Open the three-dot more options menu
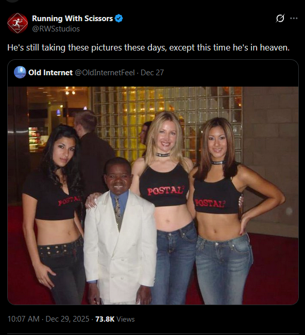The width and height of the screenshot is (305, 335). coord(294,19)
